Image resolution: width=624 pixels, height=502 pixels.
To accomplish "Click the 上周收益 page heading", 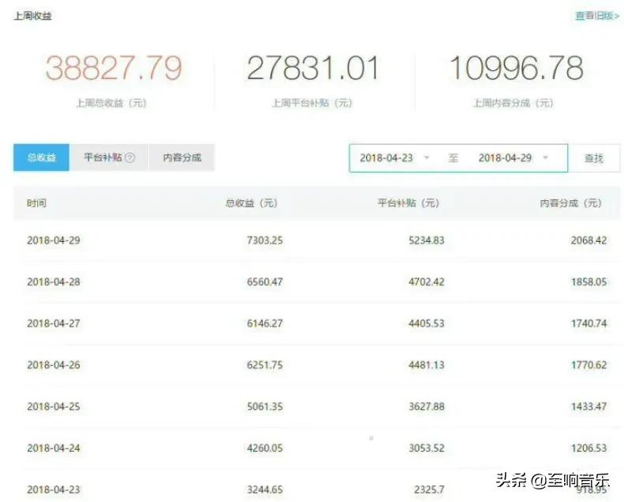I will [x=32, y=16].
